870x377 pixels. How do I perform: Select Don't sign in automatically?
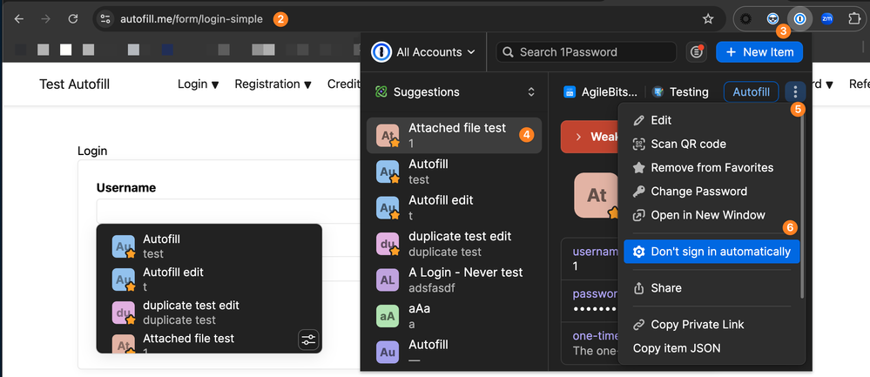click(712, 252)
